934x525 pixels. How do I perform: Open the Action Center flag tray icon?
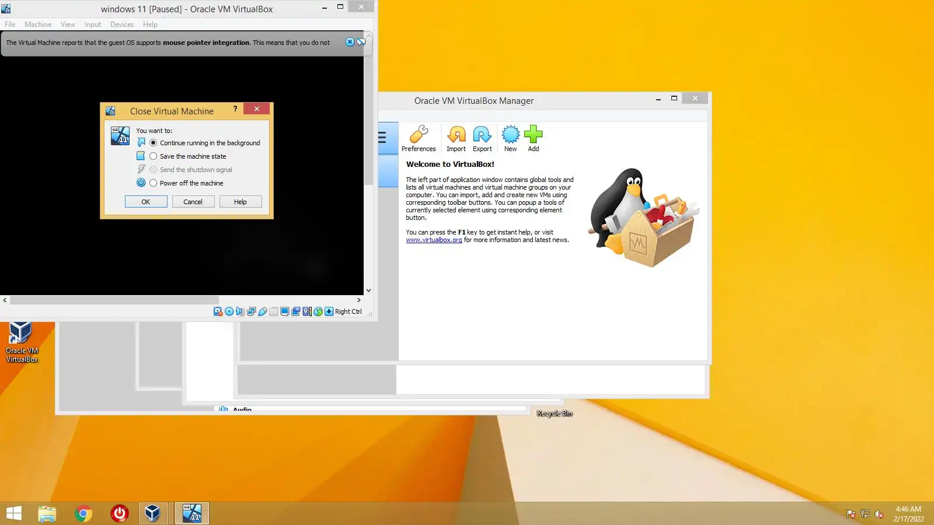coord(851,514)
